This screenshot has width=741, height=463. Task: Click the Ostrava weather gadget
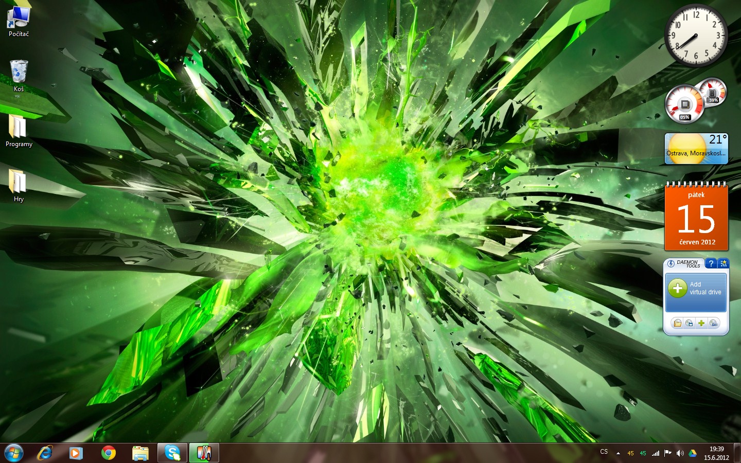click(x=696, y=149)
